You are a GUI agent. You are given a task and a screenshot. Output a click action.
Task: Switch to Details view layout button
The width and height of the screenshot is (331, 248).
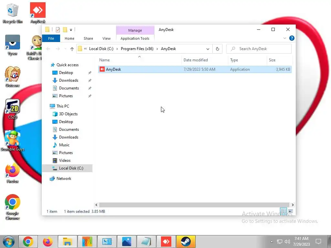click(x=283, y=211)
